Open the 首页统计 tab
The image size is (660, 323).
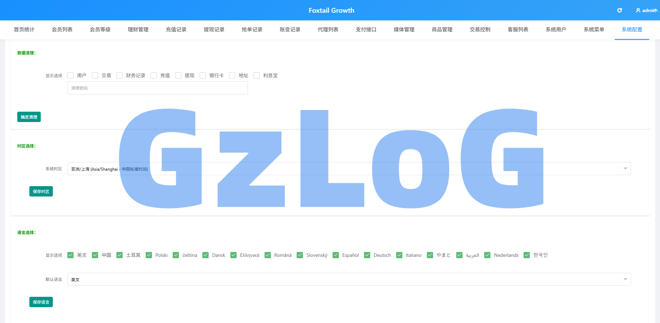pyautogui.click(x=24, y=30)
